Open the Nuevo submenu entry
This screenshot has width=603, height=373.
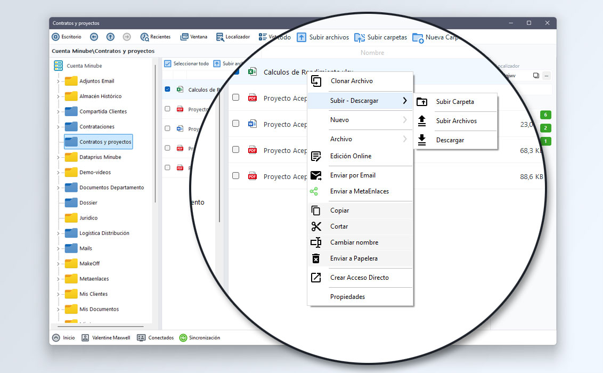pyautogui.click(x=360, y=120)
